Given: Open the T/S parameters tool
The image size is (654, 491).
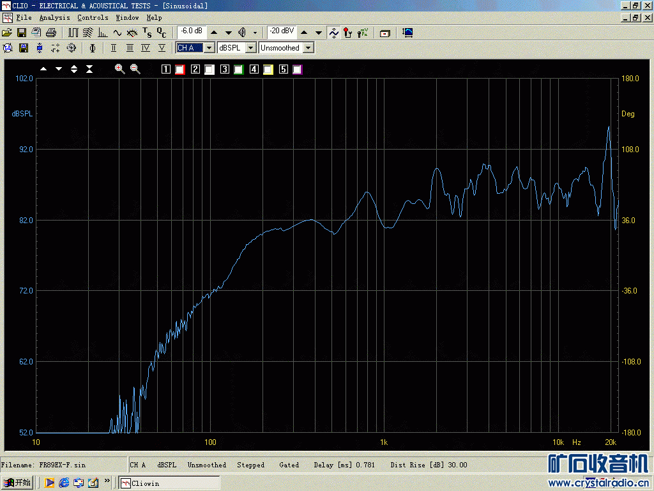Looking at the screenshot, I should 147,33.
